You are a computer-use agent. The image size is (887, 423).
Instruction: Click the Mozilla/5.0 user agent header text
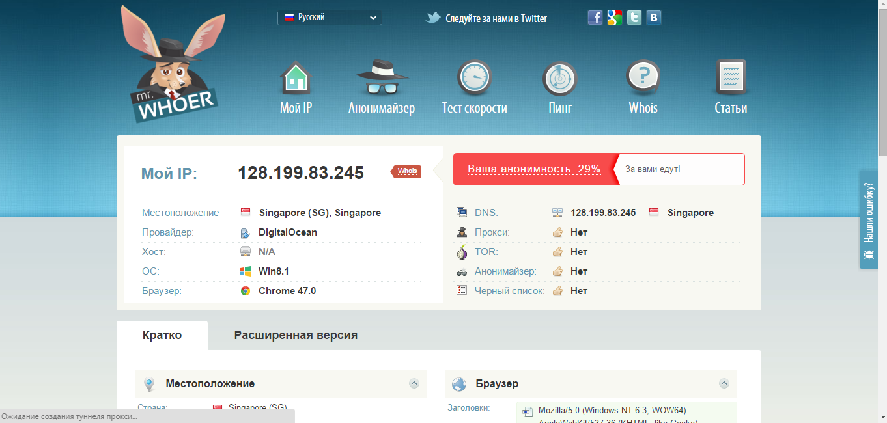pos(612,411)
